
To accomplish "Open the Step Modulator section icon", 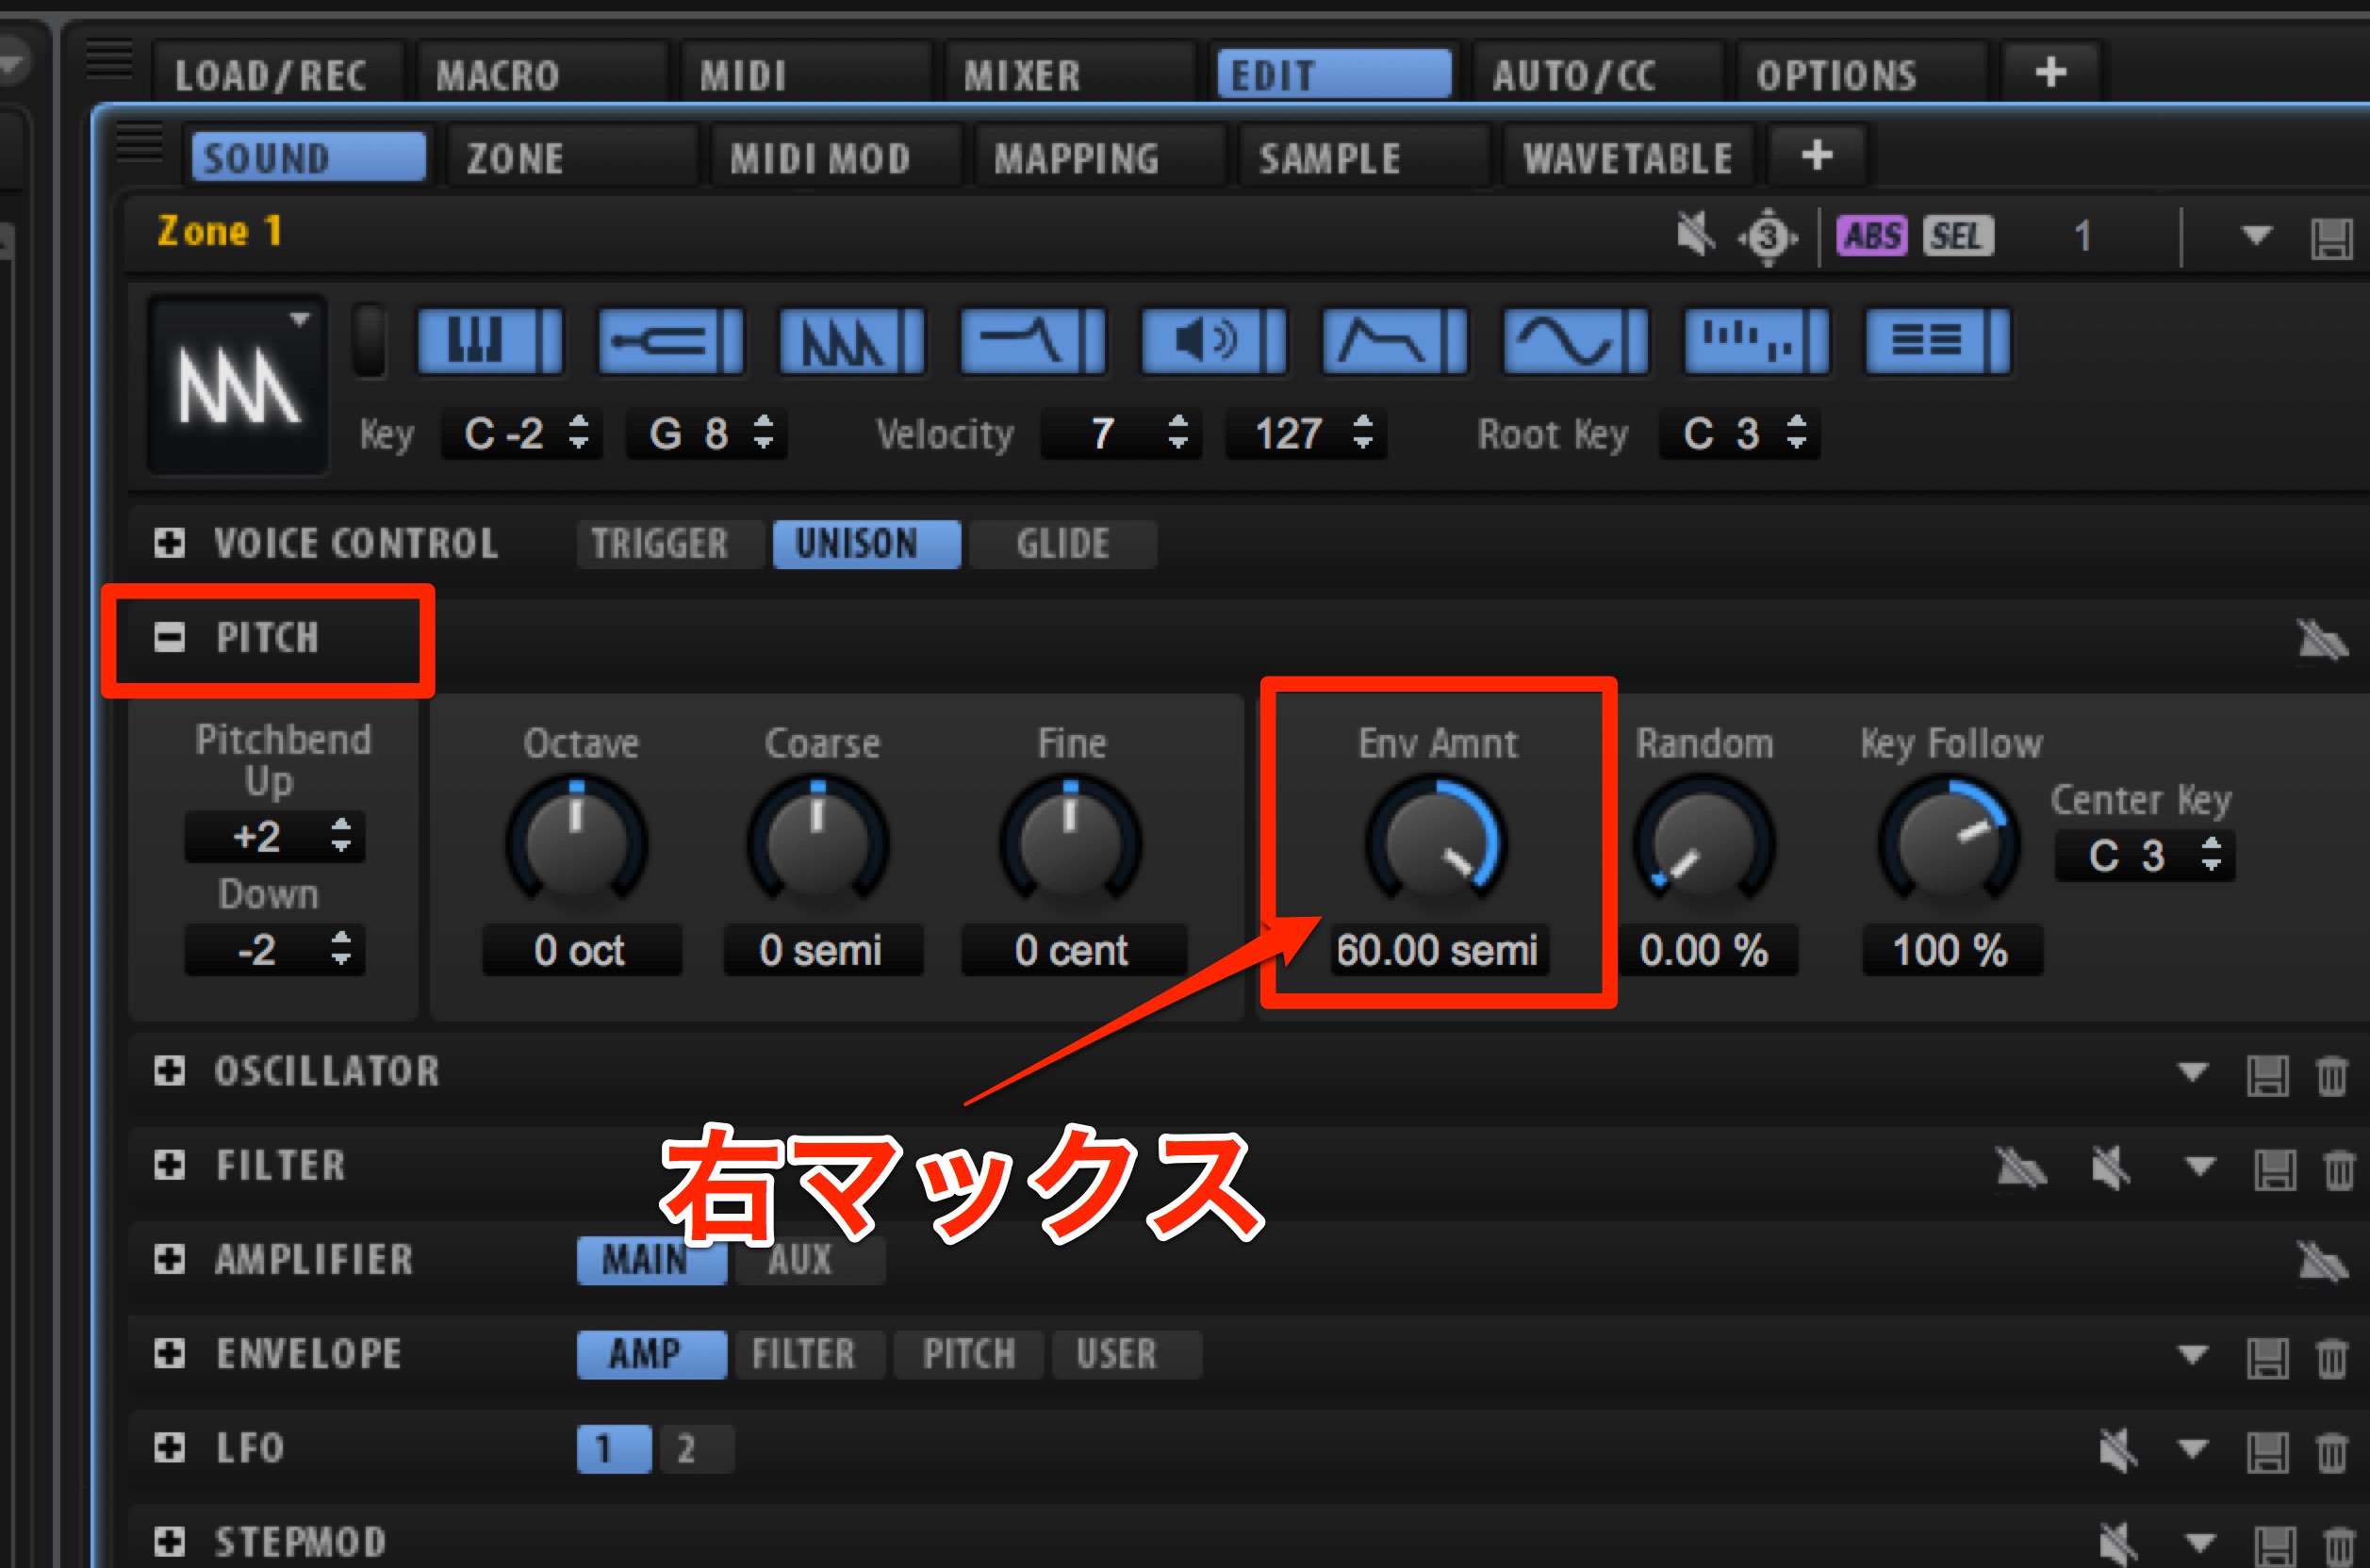I will pyautogui.click(x=1758, y=341).
